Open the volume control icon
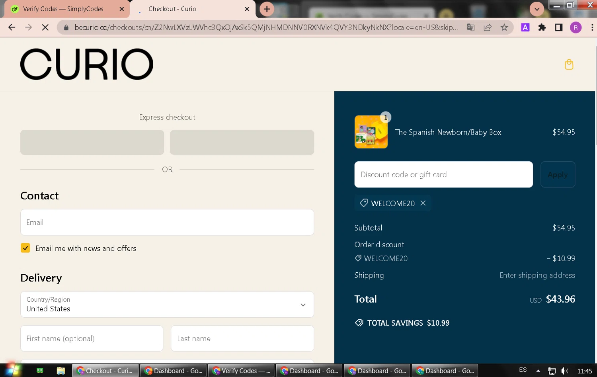 [564, 371]
